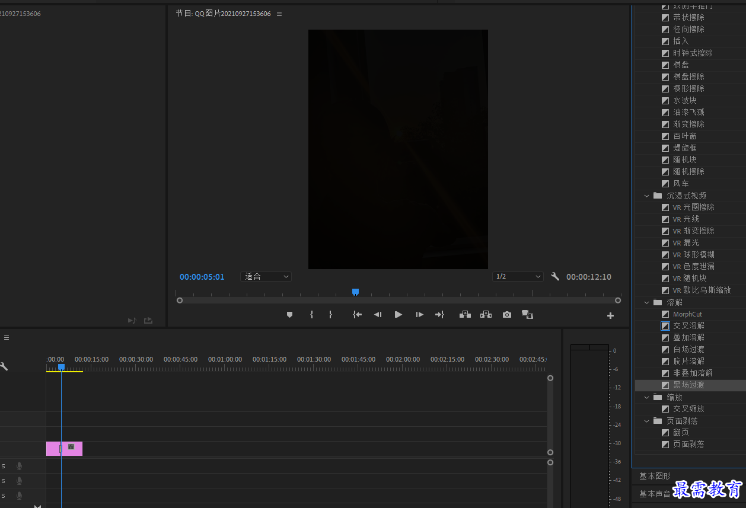Select the 交叉缩放 transition

688,408
